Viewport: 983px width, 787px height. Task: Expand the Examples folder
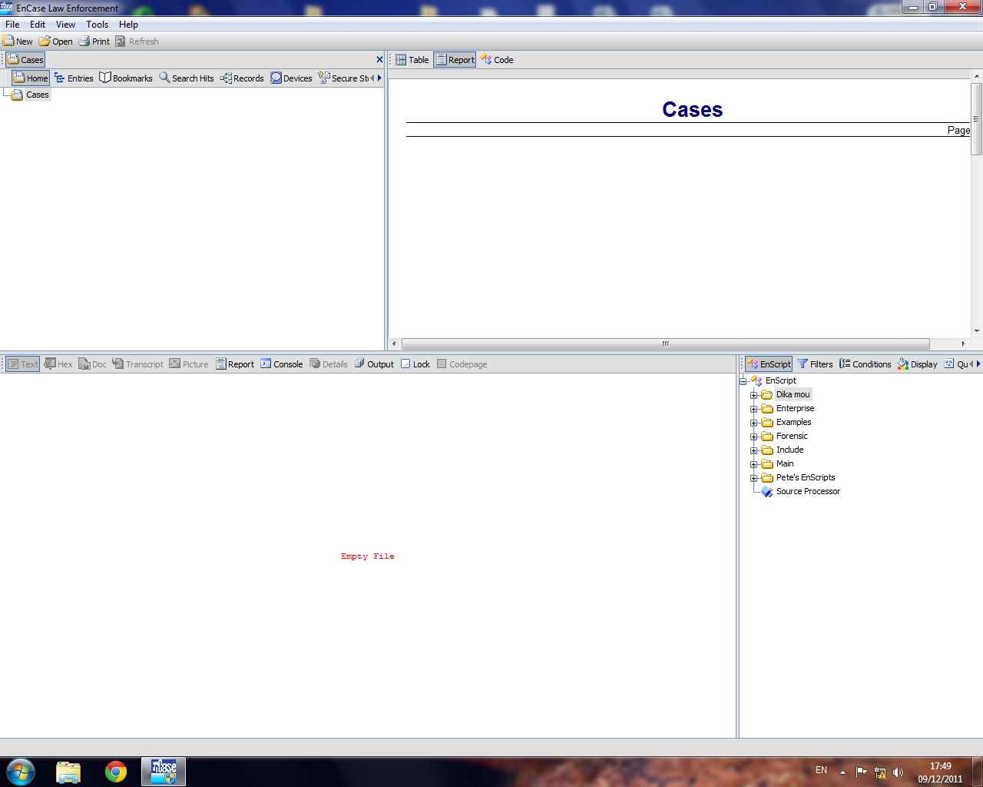tap(754, 423)
